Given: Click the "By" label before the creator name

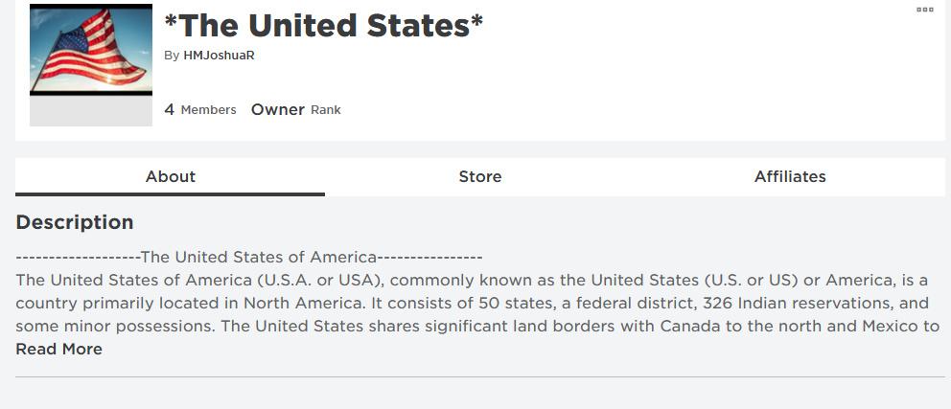Looking at the screenshot, I should [172, 56].
